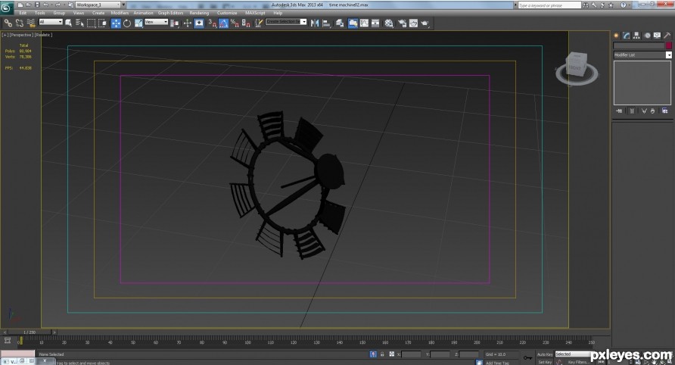
Task: Click the object color swatch in Modify panel
Action: point(668,45)
